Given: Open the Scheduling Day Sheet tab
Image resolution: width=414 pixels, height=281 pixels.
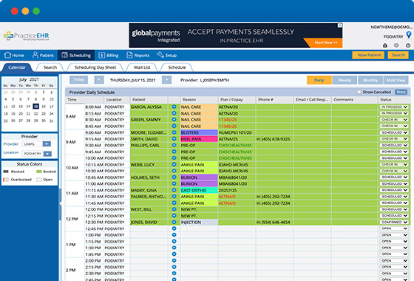Looking at the screenshot, I should [x=95, y=67].
